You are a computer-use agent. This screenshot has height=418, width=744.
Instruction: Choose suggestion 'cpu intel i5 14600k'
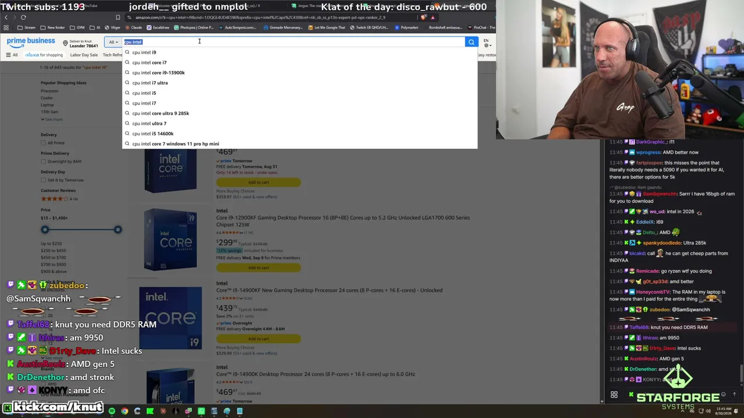tap(299, 134)
